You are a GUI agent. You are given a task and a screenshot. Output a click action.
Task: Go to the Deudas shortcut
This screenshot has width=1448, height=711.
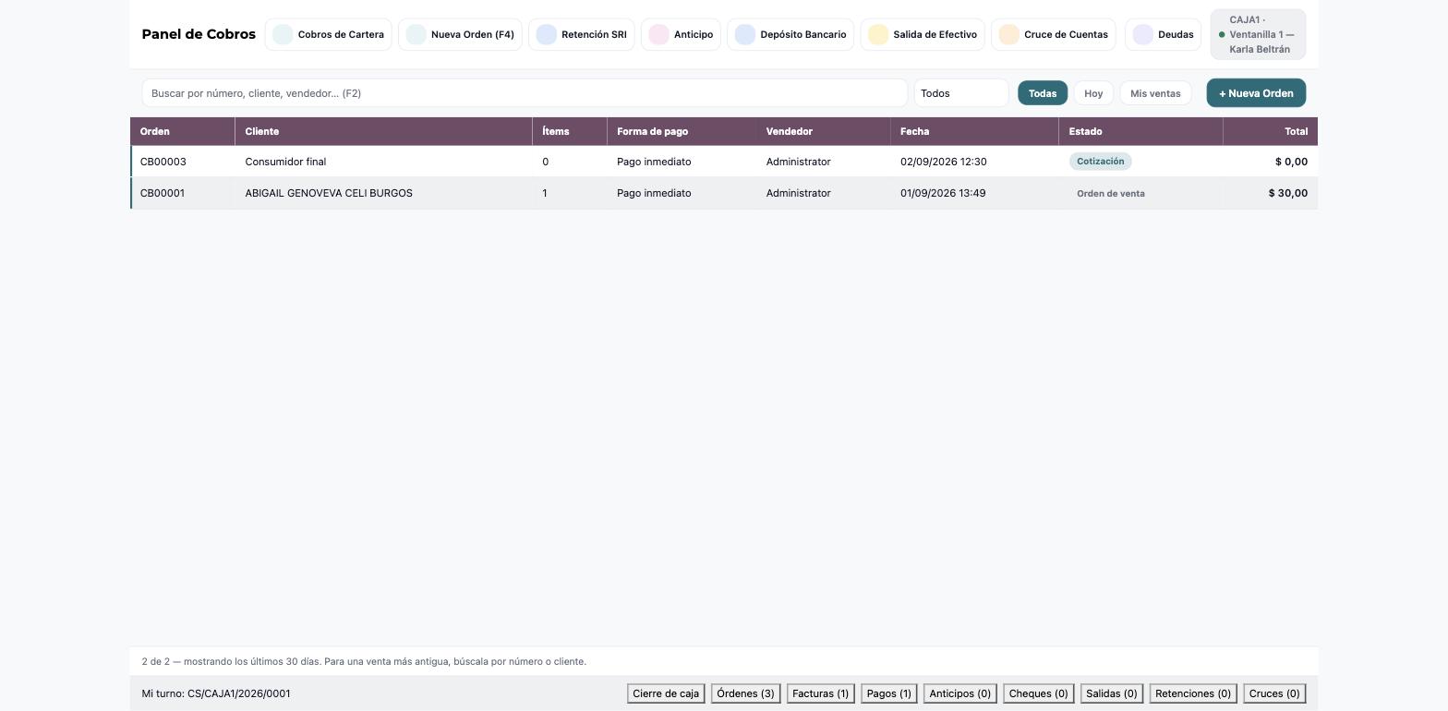coord(1164,34)
